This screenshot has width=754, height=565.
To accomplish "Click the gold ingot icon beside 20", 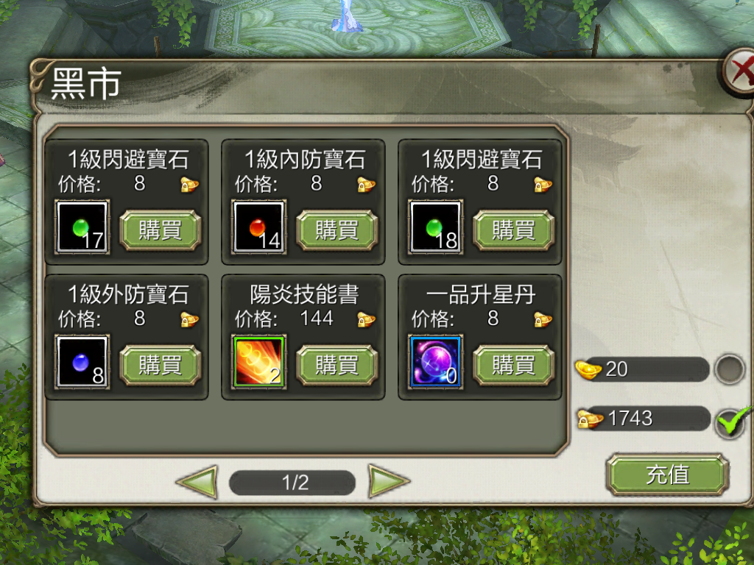I will [588, 369].
